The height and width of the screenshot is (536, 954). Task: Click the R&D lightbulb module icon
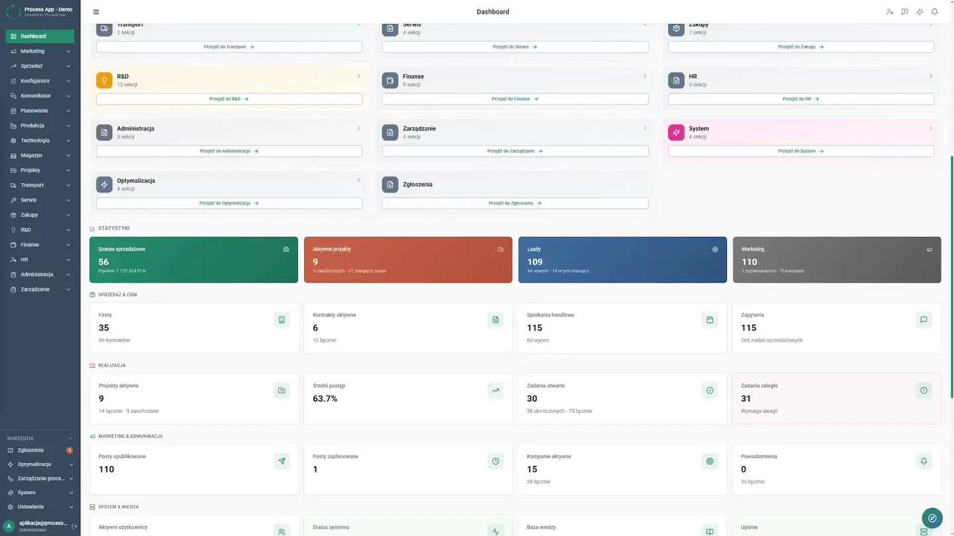[105, 80]
